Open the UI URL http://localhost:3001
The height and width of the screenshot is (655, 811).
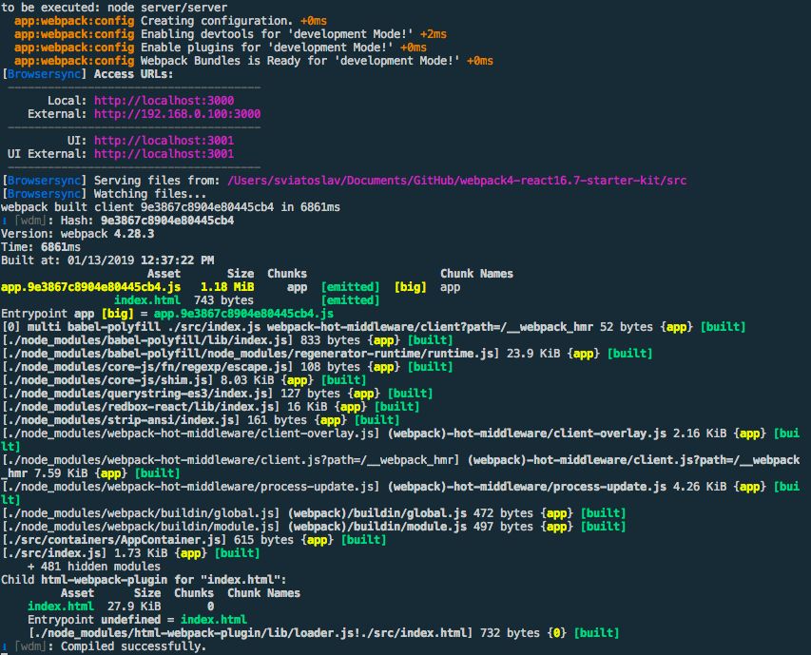tap(164, 140)
